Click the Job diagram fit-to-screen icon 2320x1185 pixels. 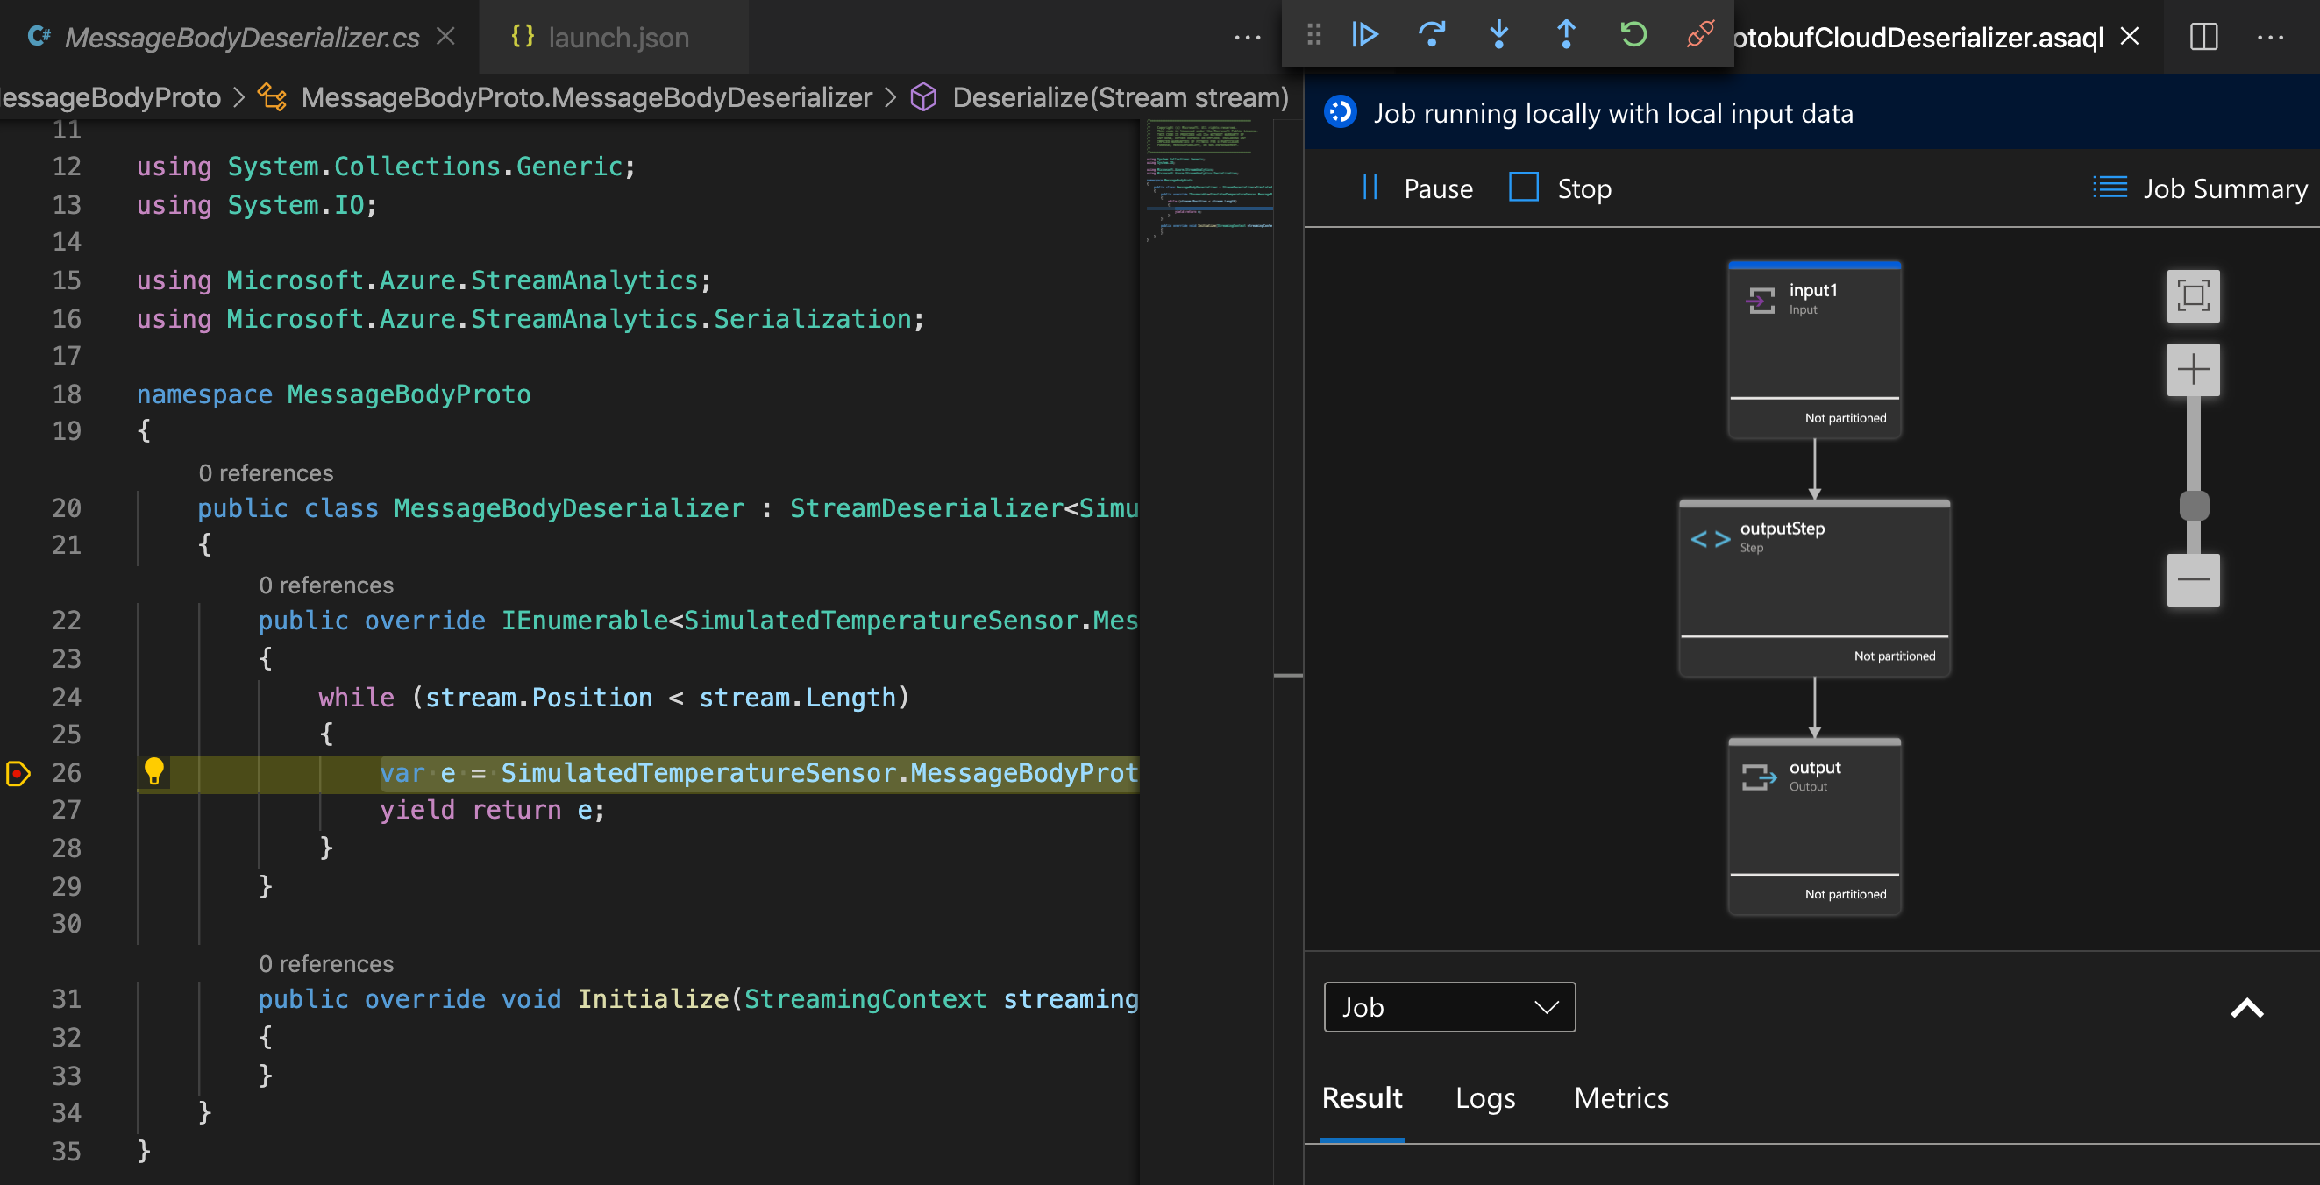pyautogui.click(x=2196, y=296)
